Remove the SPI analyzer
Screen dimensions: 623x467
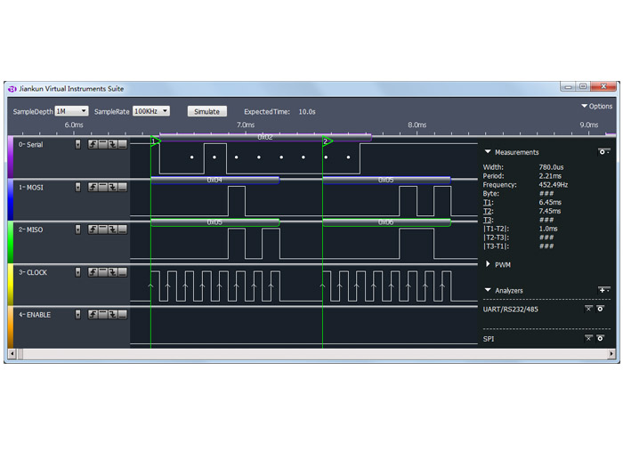tap(588, 339)
